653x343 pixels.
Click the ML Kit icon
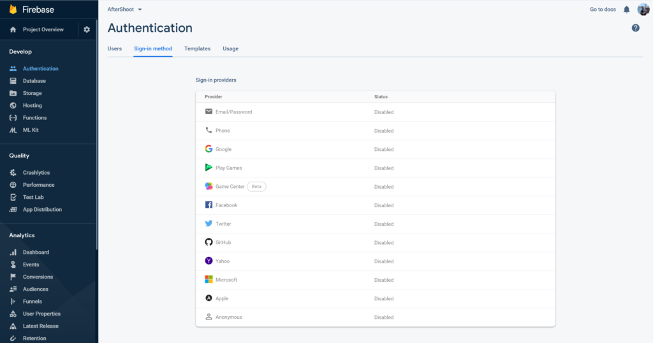[13, 130]
